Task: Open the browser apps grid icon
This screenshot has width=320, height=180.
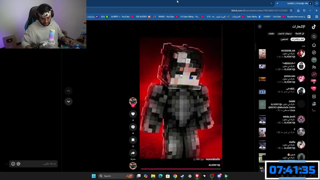Action: coord(316,17)
